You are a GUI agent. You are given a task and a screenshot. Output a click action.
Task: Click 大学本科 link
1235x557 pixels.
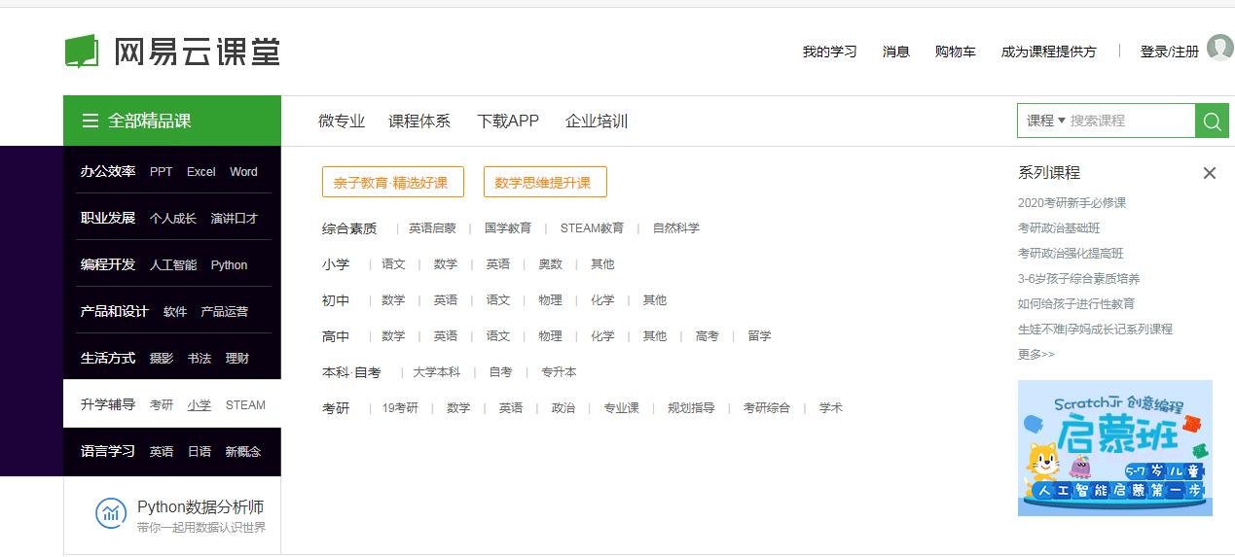[x=437, y=372]
